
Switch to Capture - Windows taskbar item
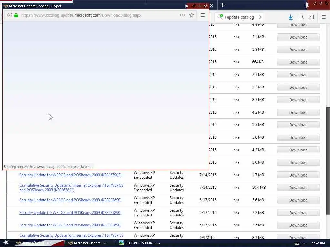point(140,243)
